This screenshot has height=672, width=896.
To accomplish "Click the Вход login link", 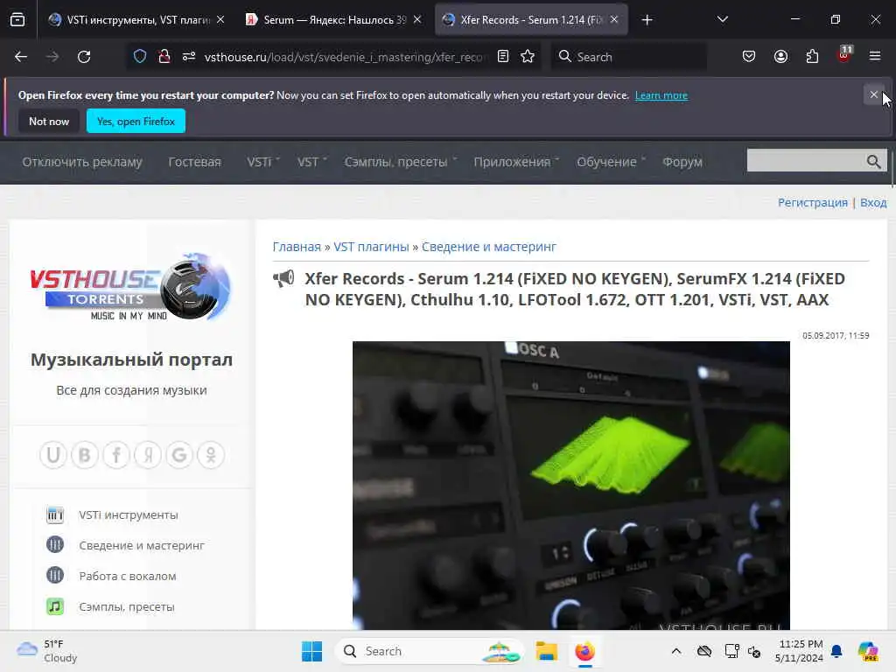I will pos(873,202).
